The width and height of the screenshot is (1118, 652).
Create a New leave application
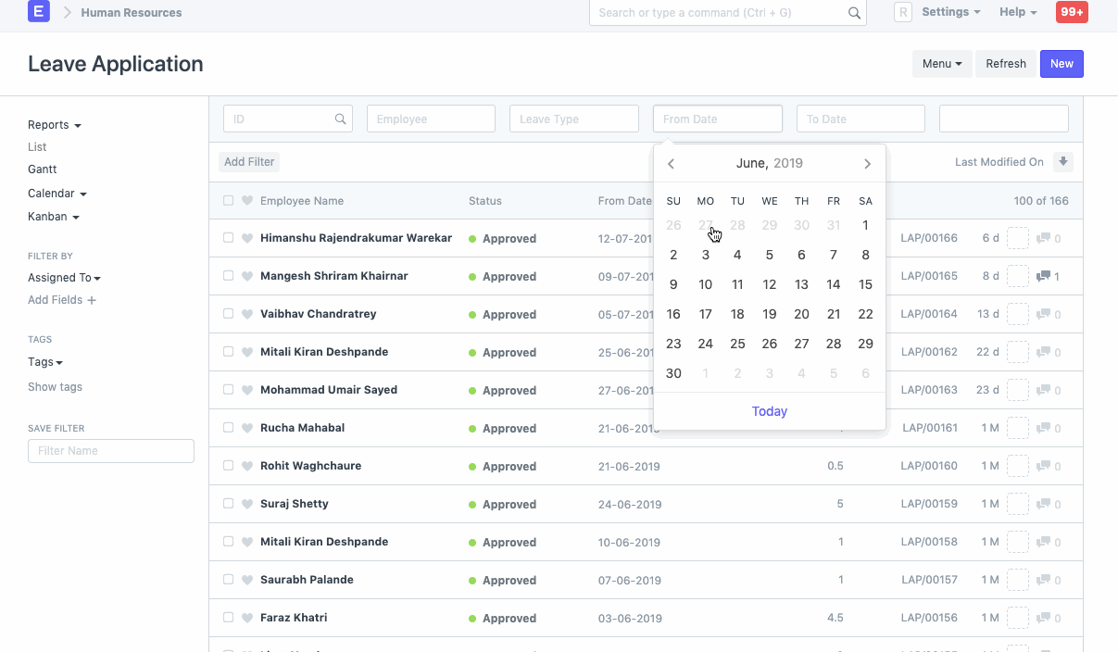click(x=1061, y=63)
